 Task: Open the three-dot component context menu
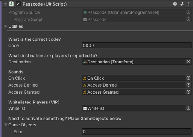coord(189,4)
